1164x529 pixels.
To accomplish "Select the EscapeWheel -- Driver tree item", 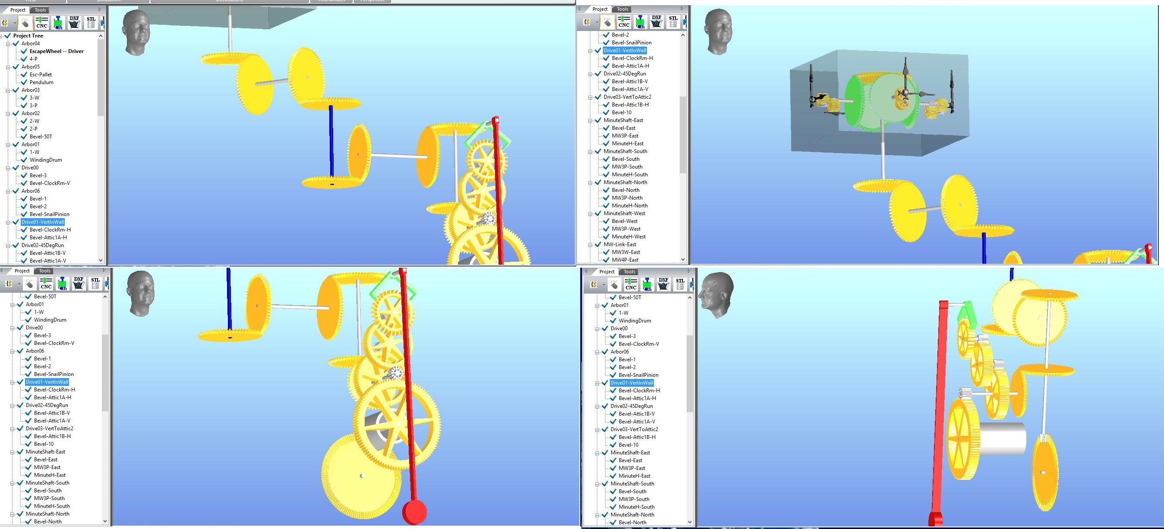I will [x=57, y=51].
